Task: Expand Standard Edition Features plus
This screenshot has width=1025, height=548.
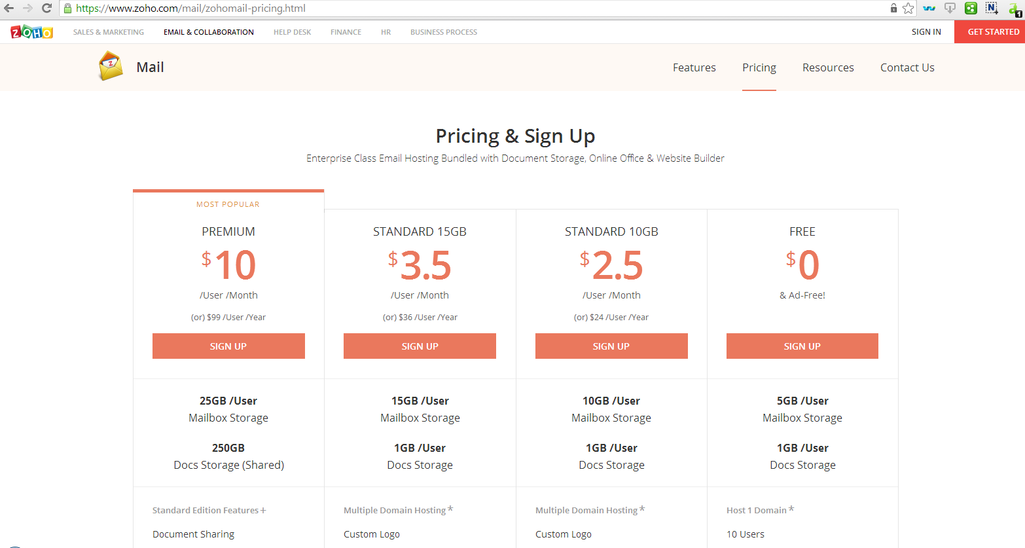Action: [x=263, y=511]
